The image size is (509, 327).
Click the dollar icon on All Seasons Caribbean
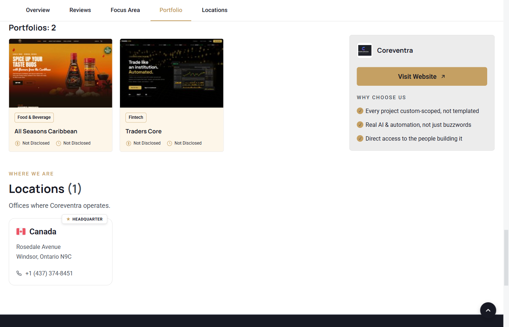tap(17, 144)
